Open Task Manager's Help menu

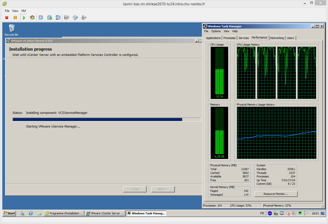[x=235, y=31]
